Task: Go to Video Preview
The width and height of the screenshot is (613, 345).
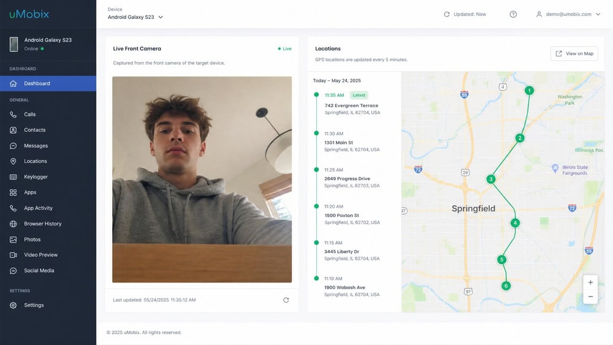Action: tap(48, 255)
